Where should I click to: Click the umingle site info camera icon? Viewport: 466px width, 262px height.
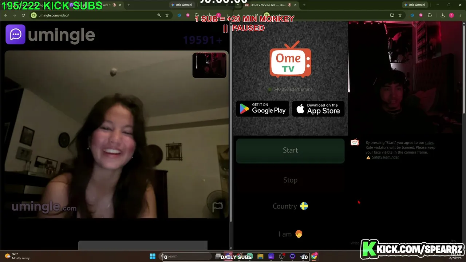34,15
